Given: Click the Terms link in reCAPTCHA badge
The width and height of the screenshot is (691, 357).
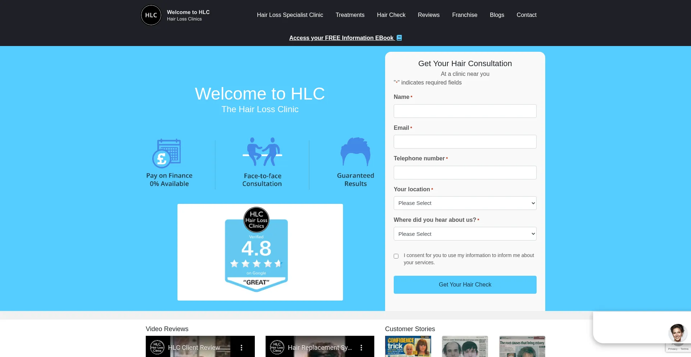Looking at the screenshot, I should [x=685, y=349].
